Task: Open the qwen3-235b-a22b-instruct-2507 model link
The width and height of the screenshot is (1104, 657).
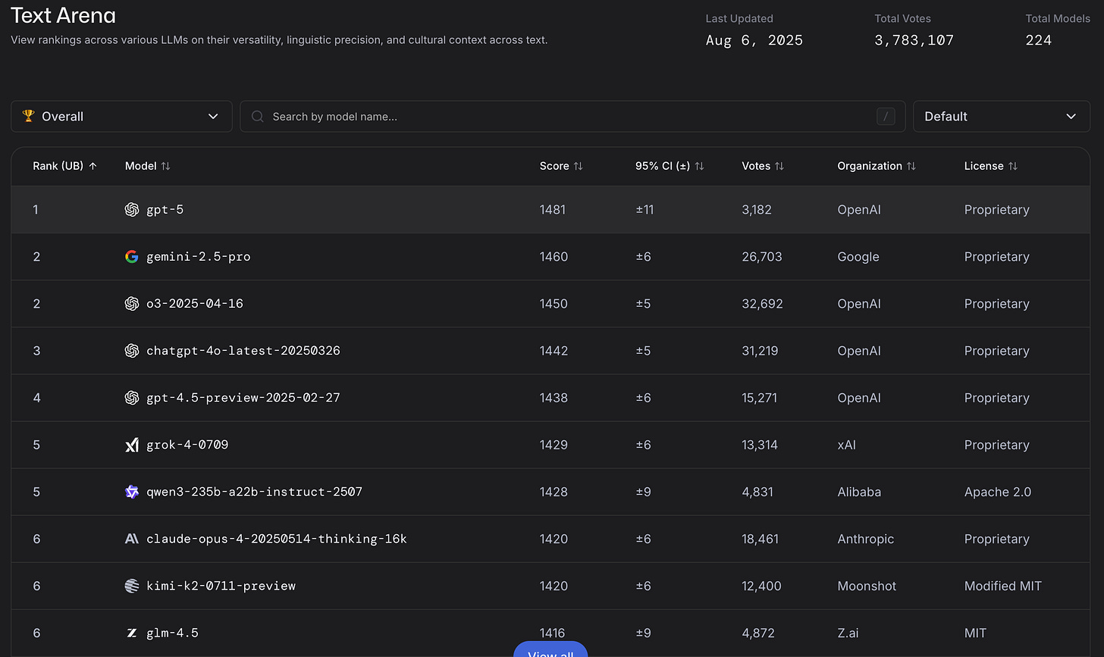Action: [254, 492]
